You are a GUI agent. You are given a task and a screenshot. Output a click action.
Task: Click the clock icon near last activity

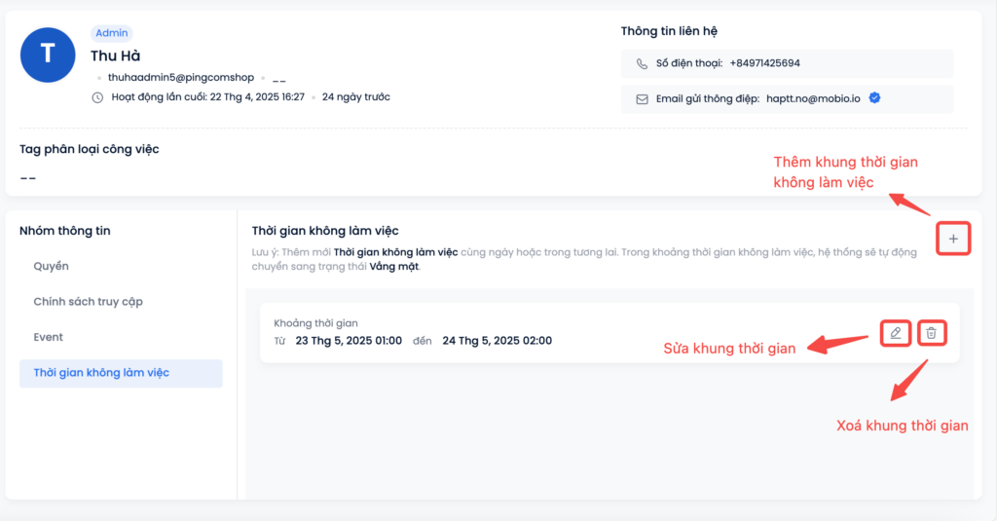pyautogui.click(x=97, y=97)
